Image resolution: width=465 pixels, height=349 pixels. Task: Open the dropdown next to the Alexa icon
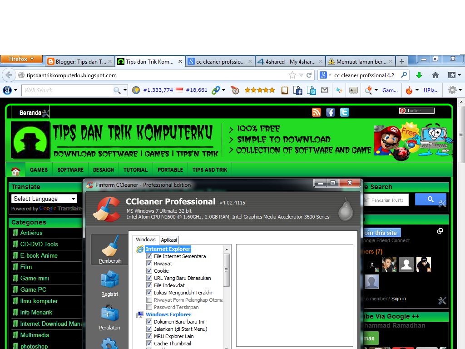point(15,90)
